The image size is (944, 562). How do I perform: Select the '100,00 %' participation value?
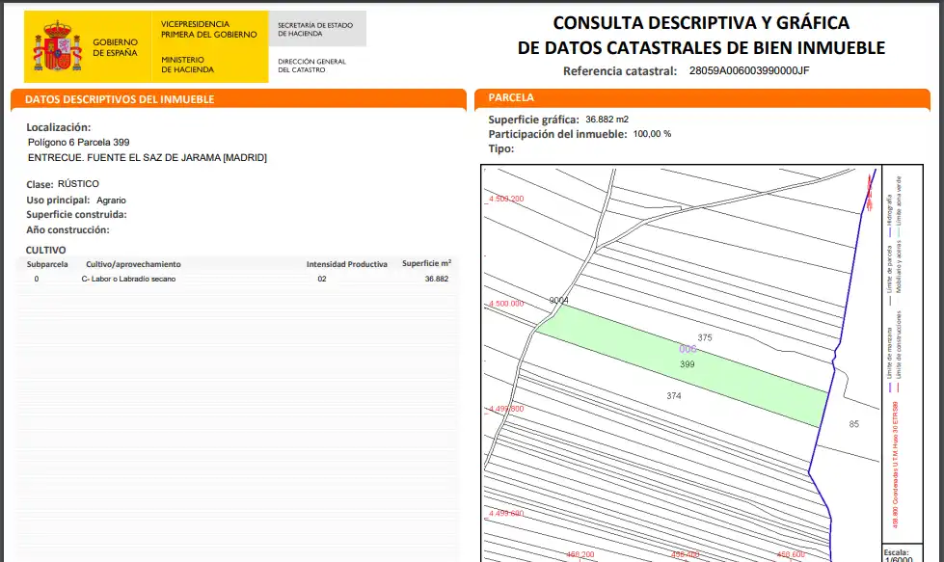(652, 134)
